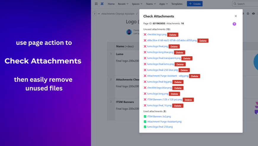Screen dimensions: 258x146
Task: Delete lumo.logo.final-bg.png
Action: click(x=178, y=82)
